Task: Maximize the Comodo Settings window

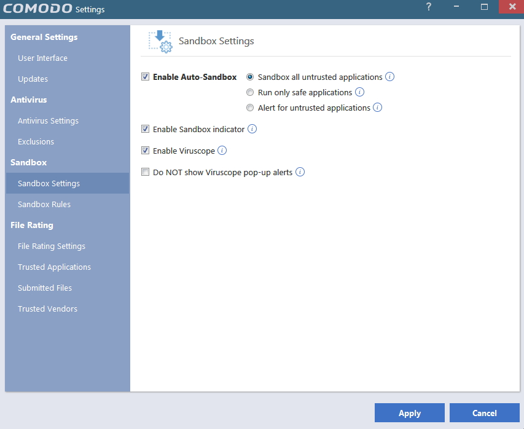Action: 484,7
